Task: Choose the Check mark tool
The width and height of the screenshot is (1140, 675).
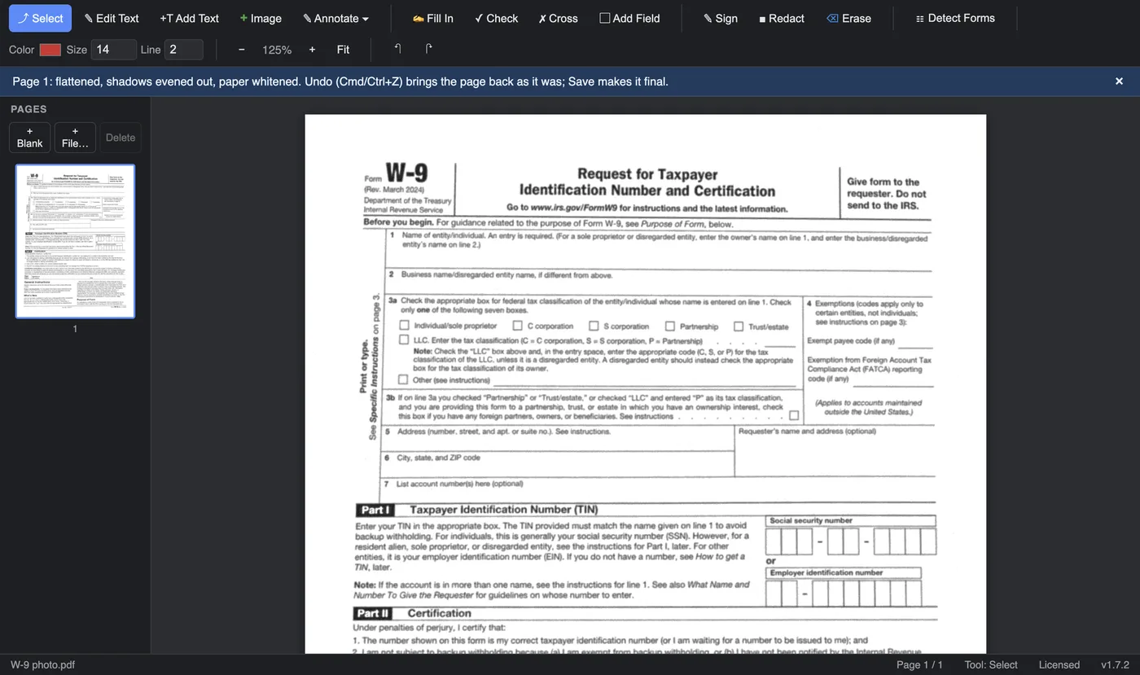Action: coord(496,18)
